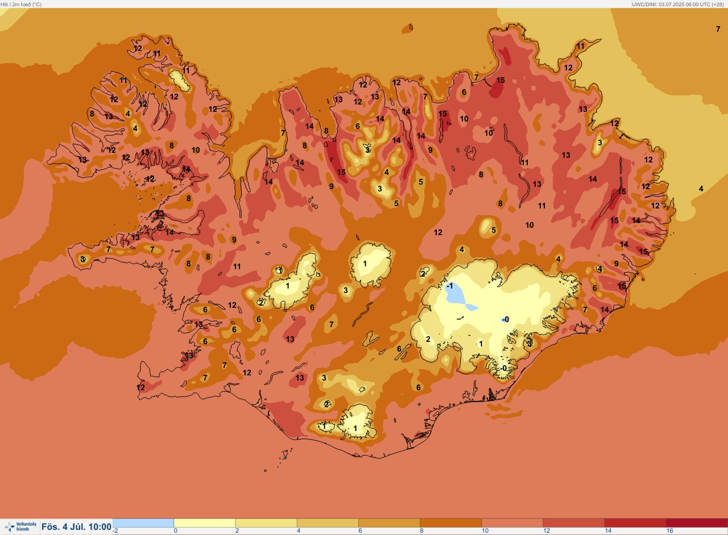Click the -2 label on the legend scale

pyautogui.click(x=115, y=531)
